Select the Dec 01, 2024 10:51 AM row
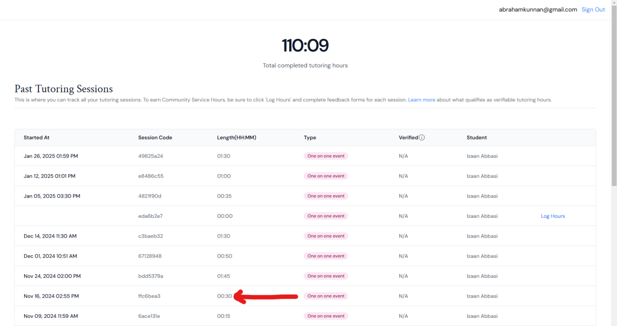The width and height of the screenshot is (617, 326). 50,256
